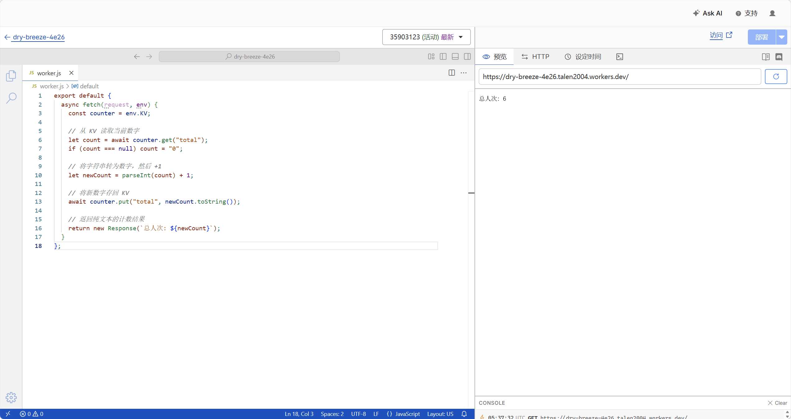Click the reload preview button
The width and height of the screenshot is (791, 419).
tap(776, 77)
